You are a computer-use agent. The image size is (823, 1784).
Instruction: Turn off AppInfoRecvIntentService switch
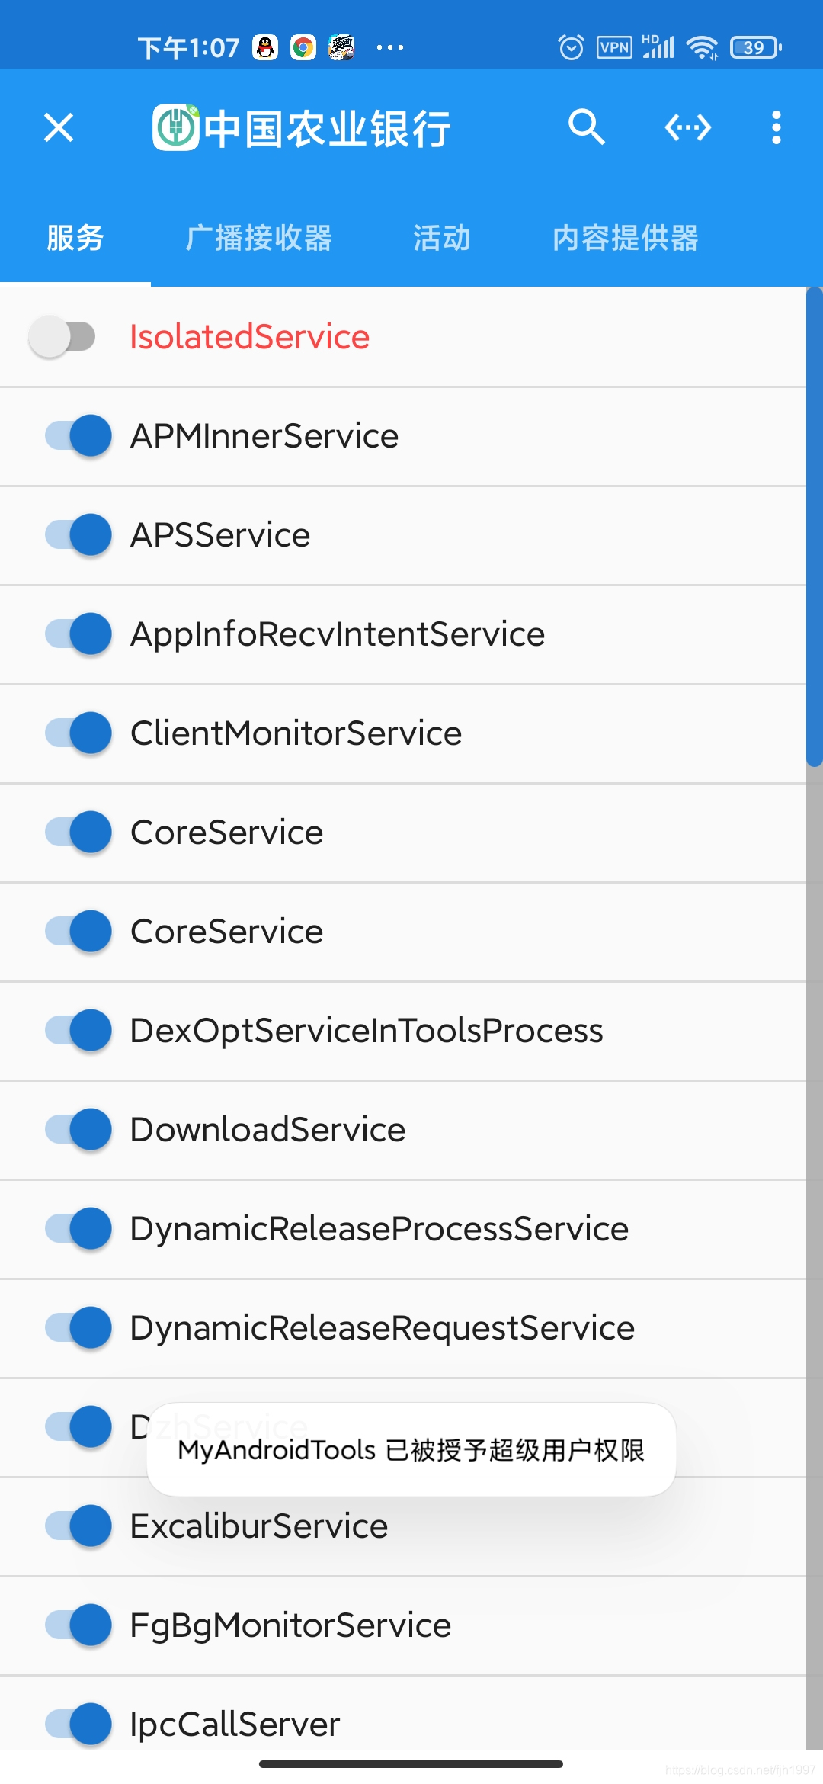point(78,634)
